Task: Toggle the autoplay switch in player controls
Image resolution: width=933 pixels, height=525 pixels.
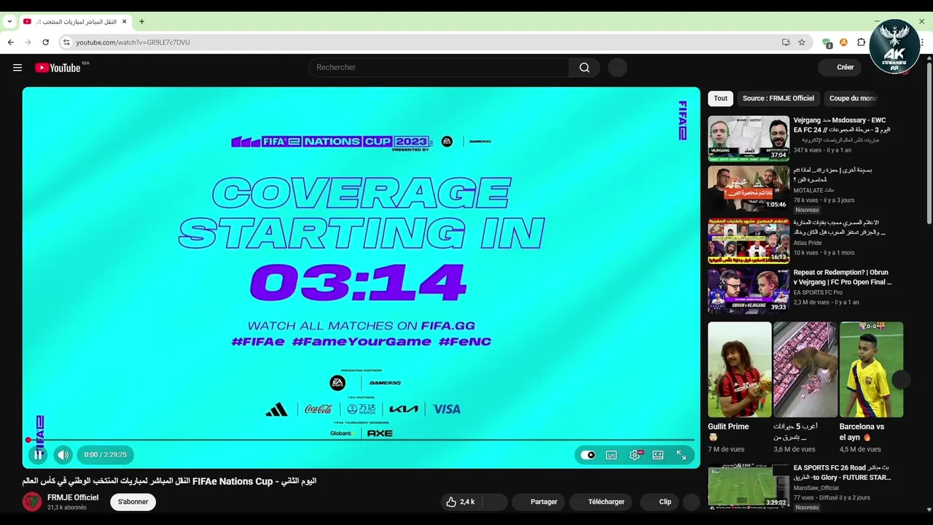Action: click(x=588, y=455)
